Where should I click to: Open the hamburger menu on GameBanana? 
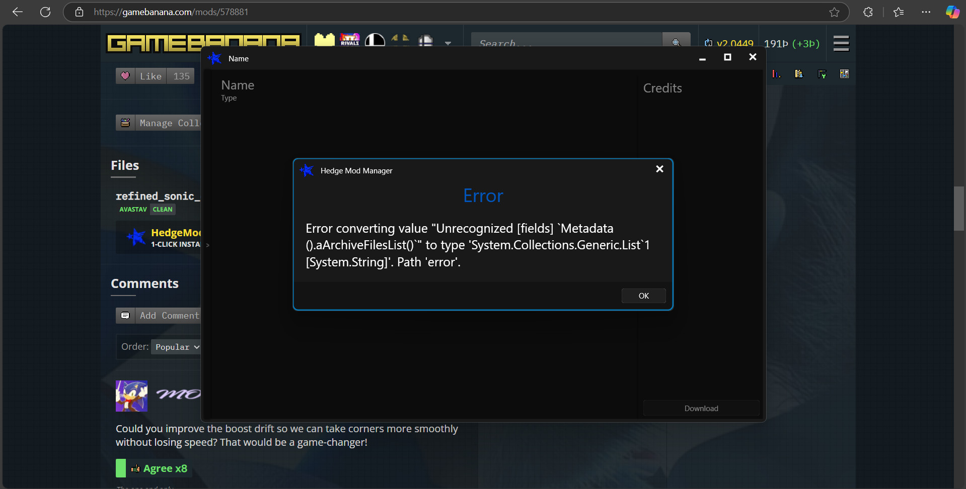coord(841,43)
